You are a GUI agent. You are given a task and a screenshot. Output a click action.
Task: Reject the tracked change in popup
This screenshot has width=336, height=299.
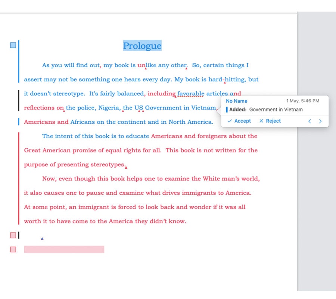tap(270, 121)
